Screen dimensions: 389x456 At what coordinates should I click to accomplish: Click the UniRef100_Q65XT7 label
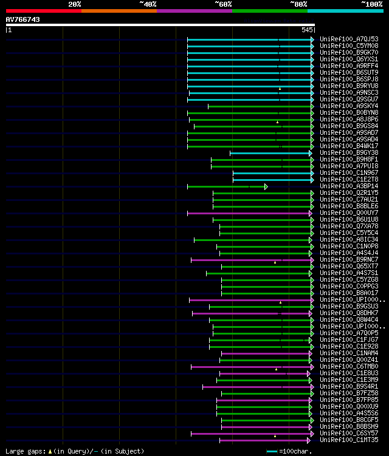(349, 267)
